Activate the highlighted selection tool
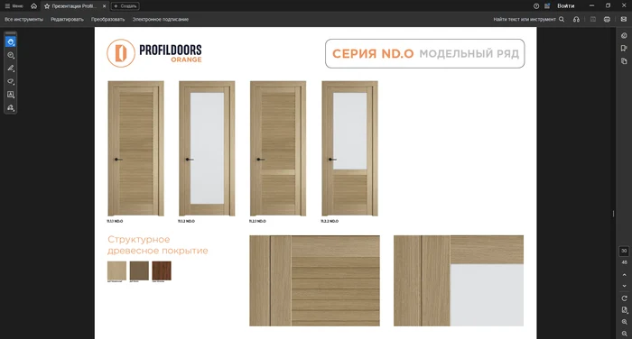 point(11,41)
